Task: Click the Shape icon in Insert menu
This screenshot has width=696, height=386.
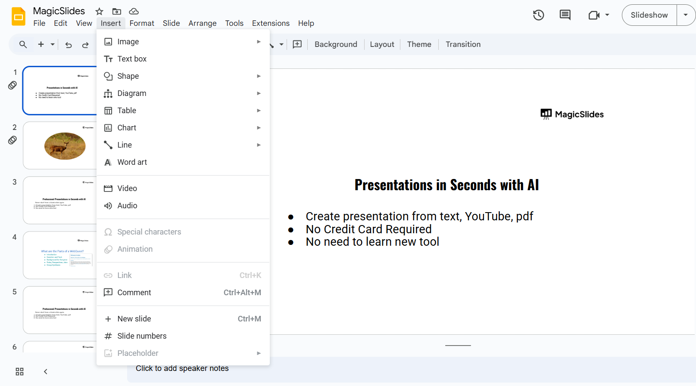Action: 108,76
